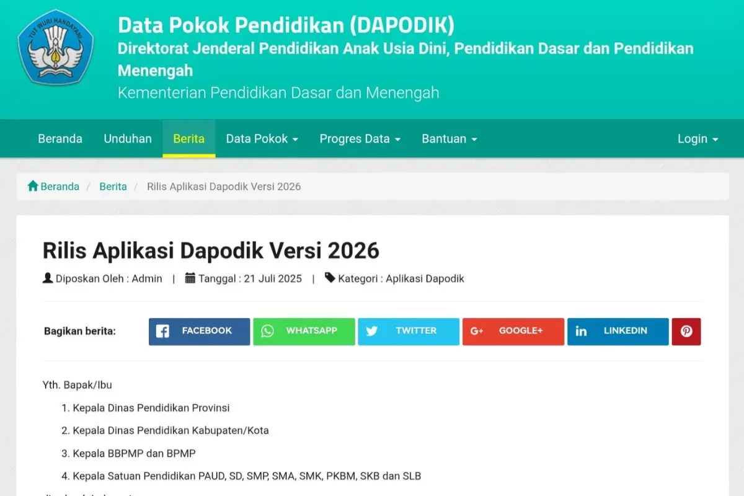Click list item 'Kepala BBPMP dan BPMP'

pyautogui.click(x=135, y=453)
